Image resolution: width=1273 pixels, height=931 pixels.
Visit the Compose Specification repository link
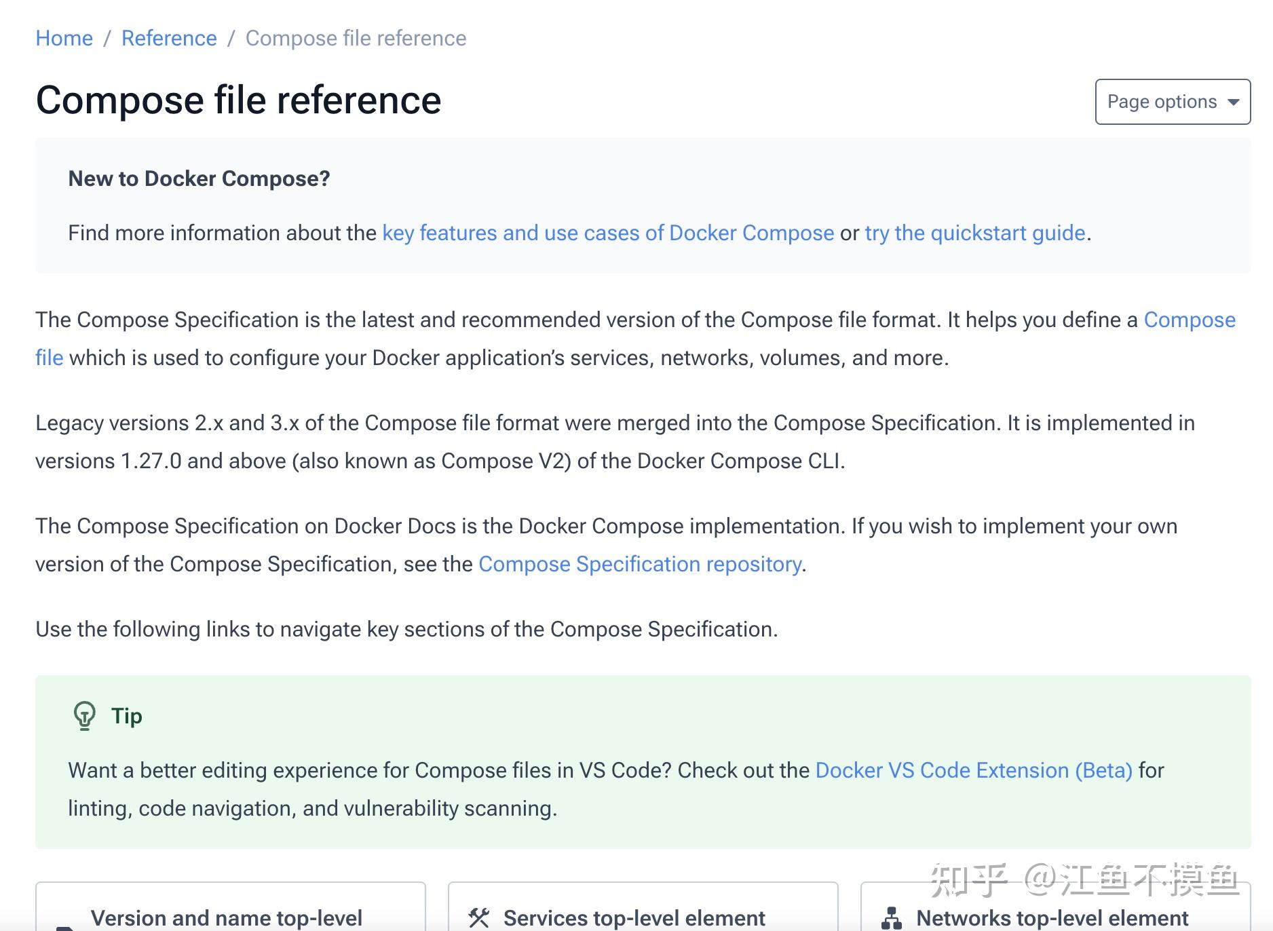coord(640,564)
